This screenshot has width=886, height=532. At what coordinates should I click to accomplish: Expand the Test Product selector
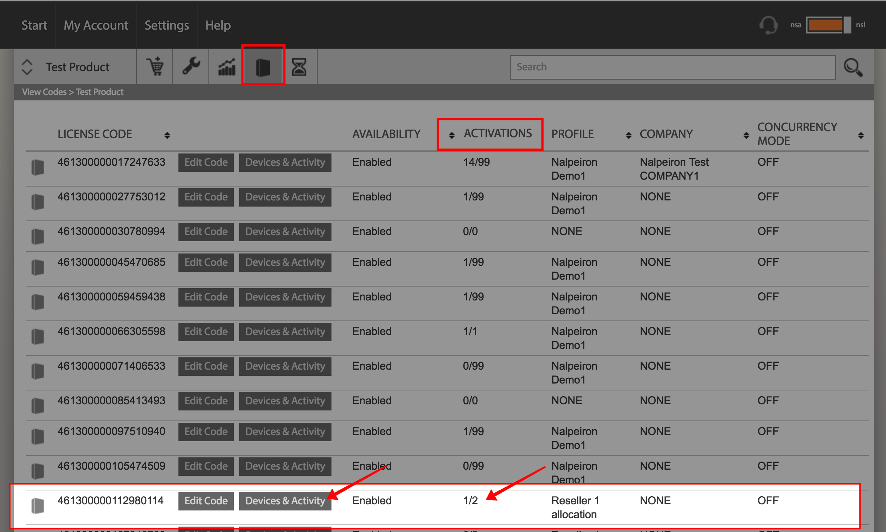point(27,67)
